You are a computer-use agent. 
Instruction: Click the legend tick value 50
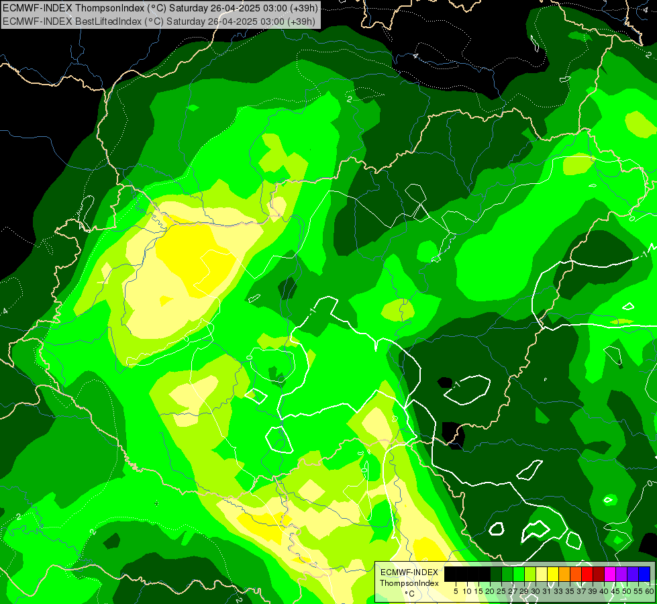coord(627,591)
